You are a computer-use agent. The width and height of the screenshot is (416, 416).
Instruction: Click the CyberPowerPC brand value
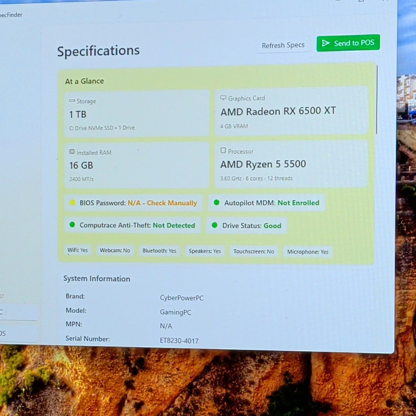(x=182, y=298)
